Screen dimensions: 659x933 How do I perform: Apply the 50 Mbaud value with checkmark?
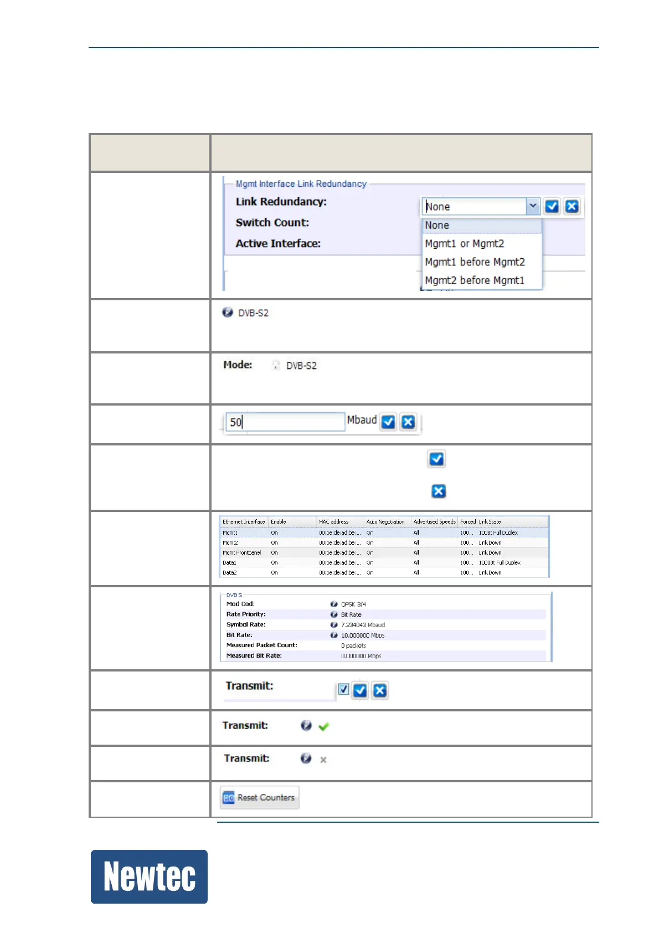coord(389,422)
